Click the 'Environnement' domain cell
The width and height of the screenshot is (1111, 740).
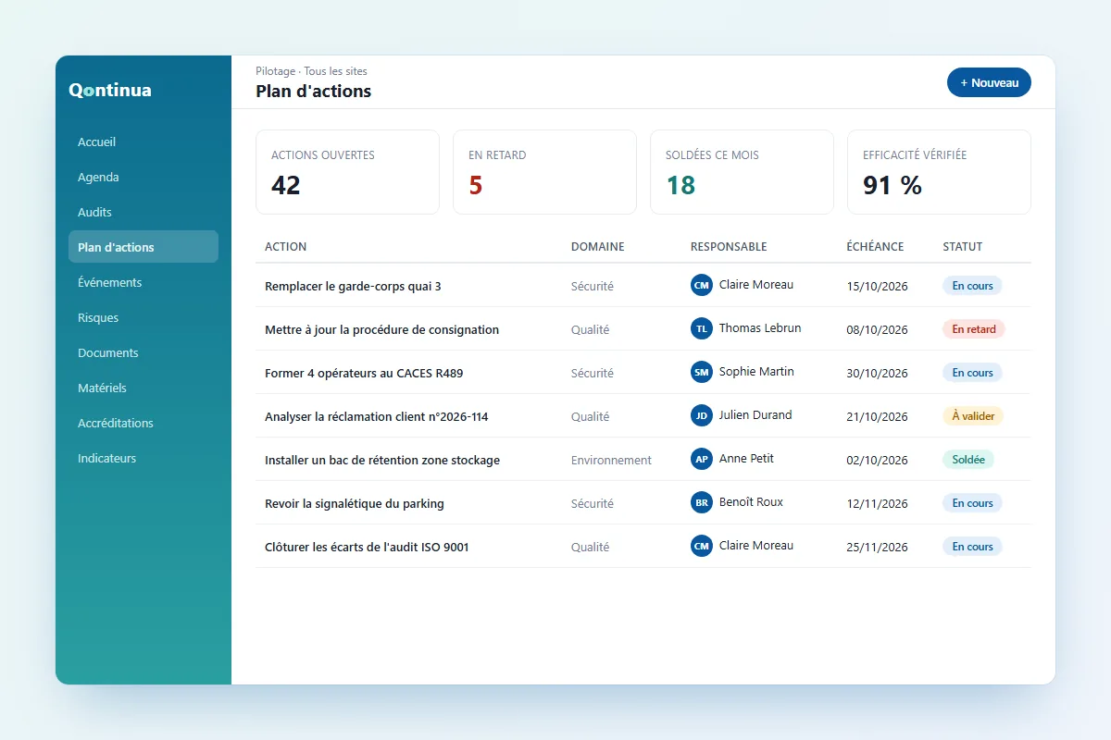coord(611,461)
